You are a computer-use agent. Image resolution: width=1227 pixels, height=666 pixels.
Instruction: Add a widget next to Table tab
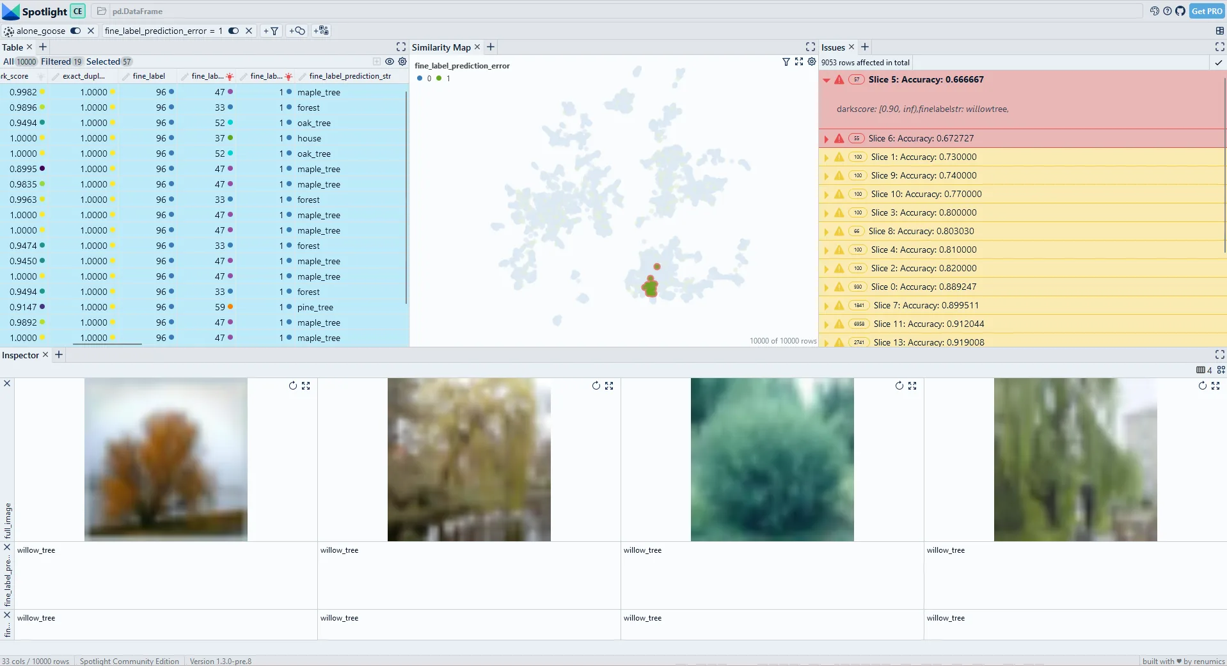coord(43,47)
